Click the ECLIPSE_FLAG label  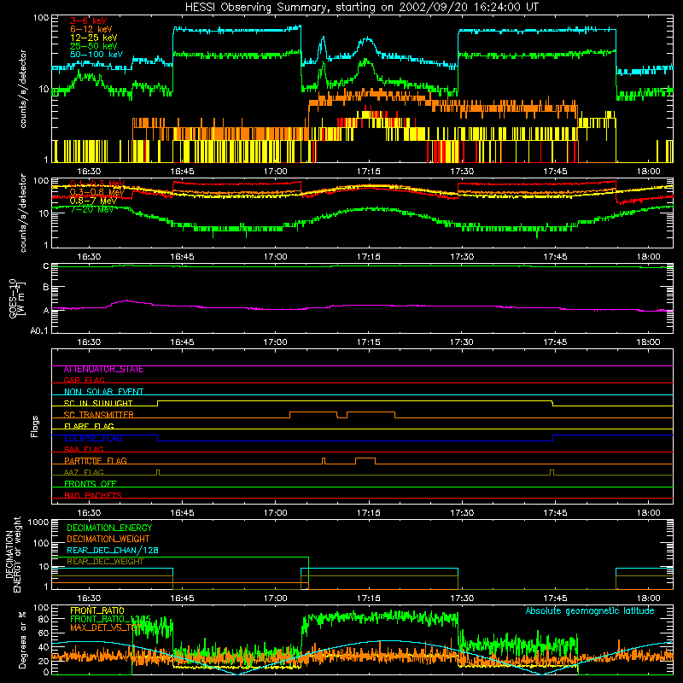coord(93,438)
